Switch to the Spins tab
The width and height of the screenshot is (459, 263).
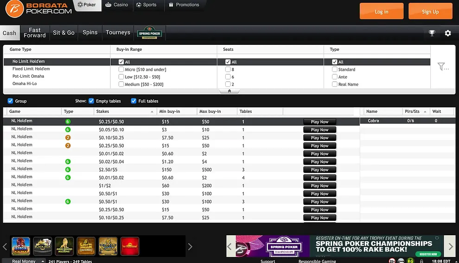point(90,32)
